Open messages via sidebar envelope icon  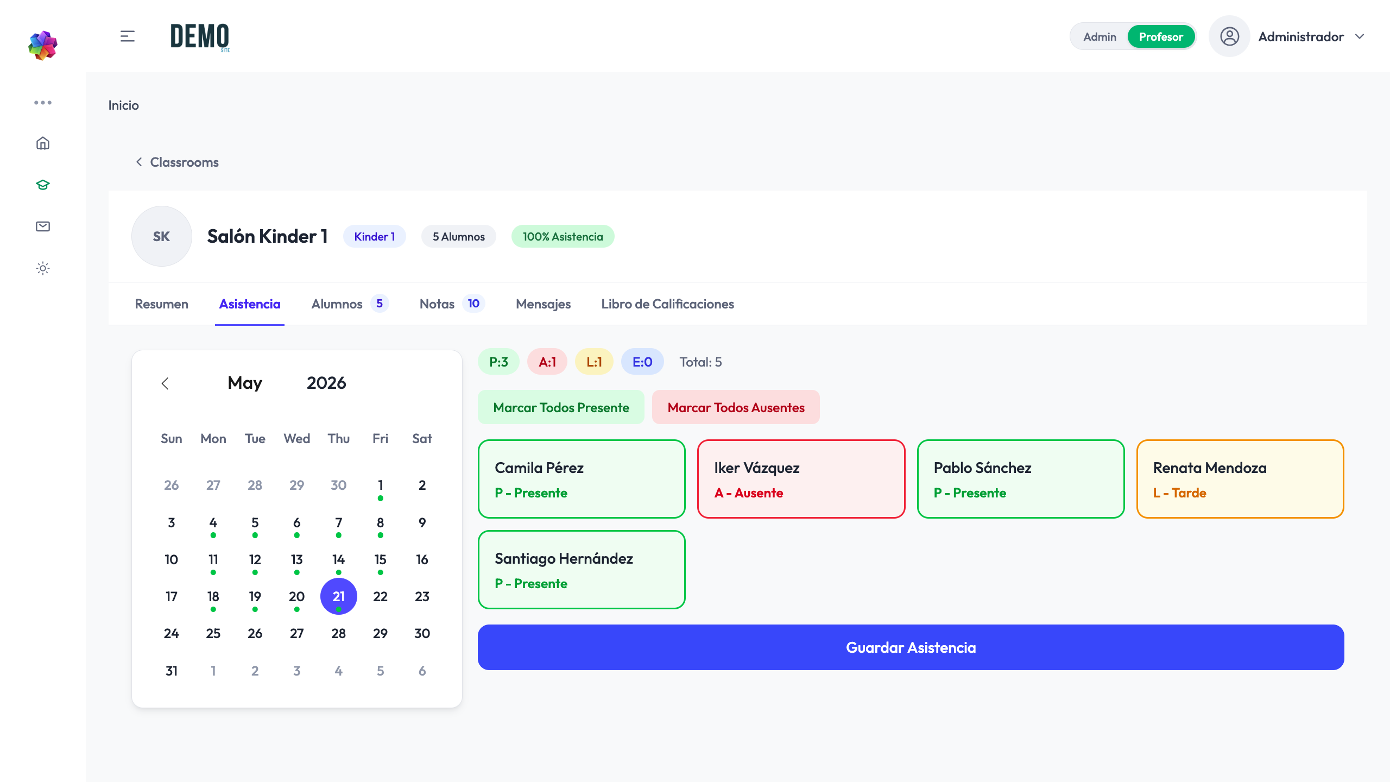[43, 226]
